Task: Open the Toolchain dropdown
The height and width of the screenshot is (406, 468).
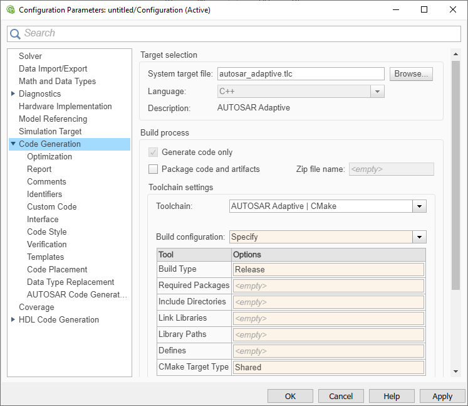Action: pos(419,206)
